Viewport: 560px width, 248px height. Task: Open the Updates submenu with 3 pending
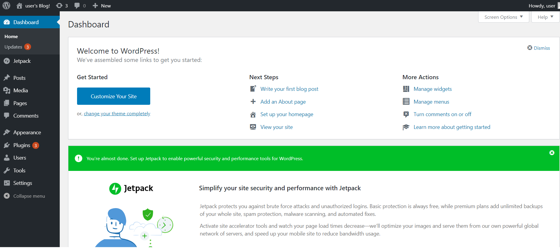pos(18,47)
